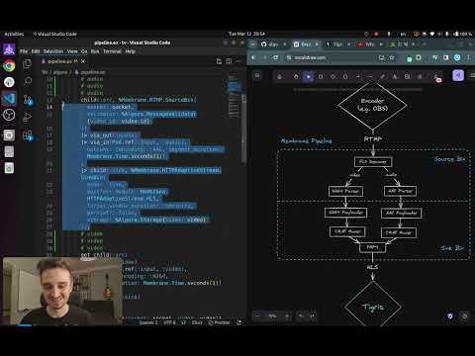Toggle the Excalidraw keep-tool-active lock

[x=280, y=77]
